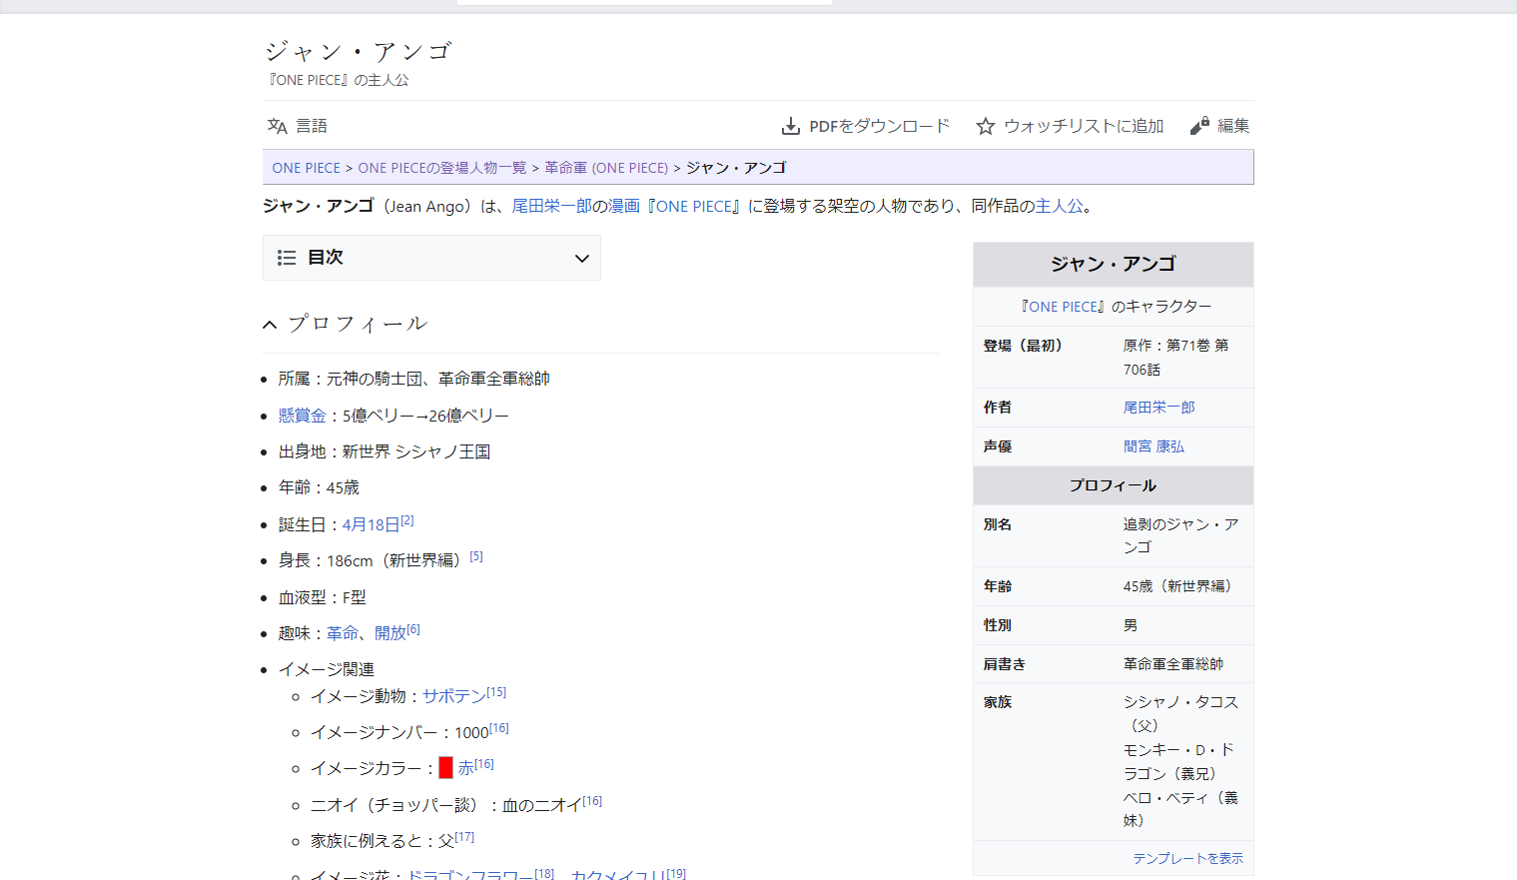The width and height of the screenshot is (1517, 880).
Task: Open citation reference 5 beside height
Action: (x=476, y=556)
